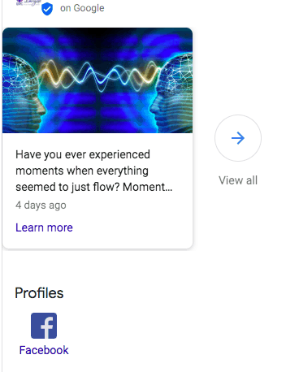
Task: Click the blue verified checkmark badge
Action: click(x=47, y=9)
